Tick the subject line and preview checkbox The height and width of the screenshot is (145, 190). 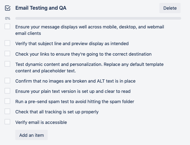(x=8, y=43)
